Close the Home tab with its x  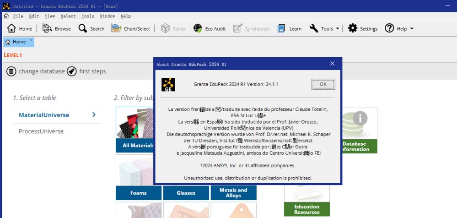pos(32,40)
